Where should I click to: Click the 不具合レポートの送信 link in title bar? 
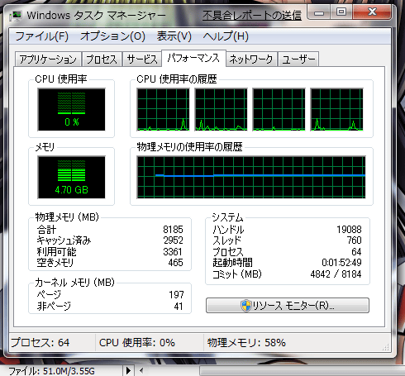tap(252, 16)
